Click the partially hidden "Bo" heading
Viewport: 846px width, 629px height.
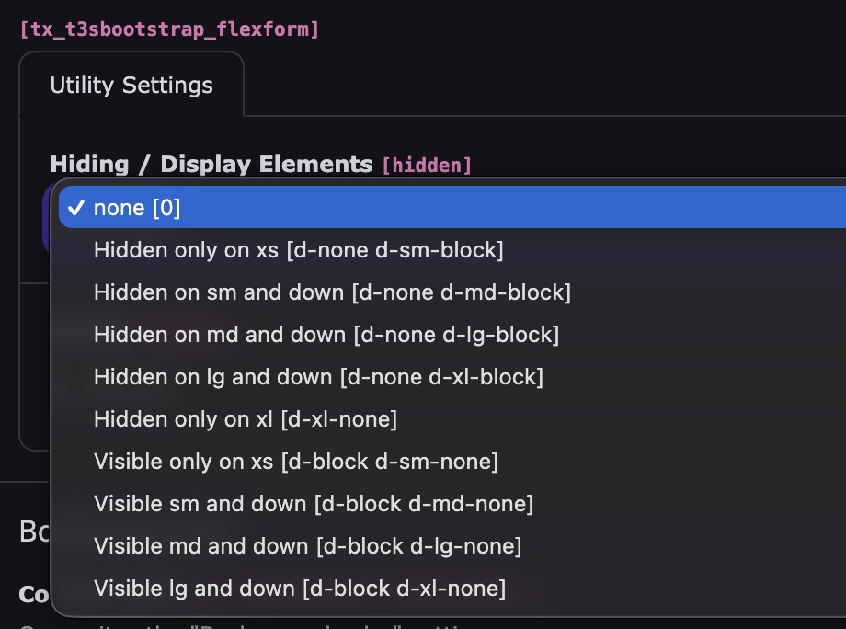(x=34, y=532)
